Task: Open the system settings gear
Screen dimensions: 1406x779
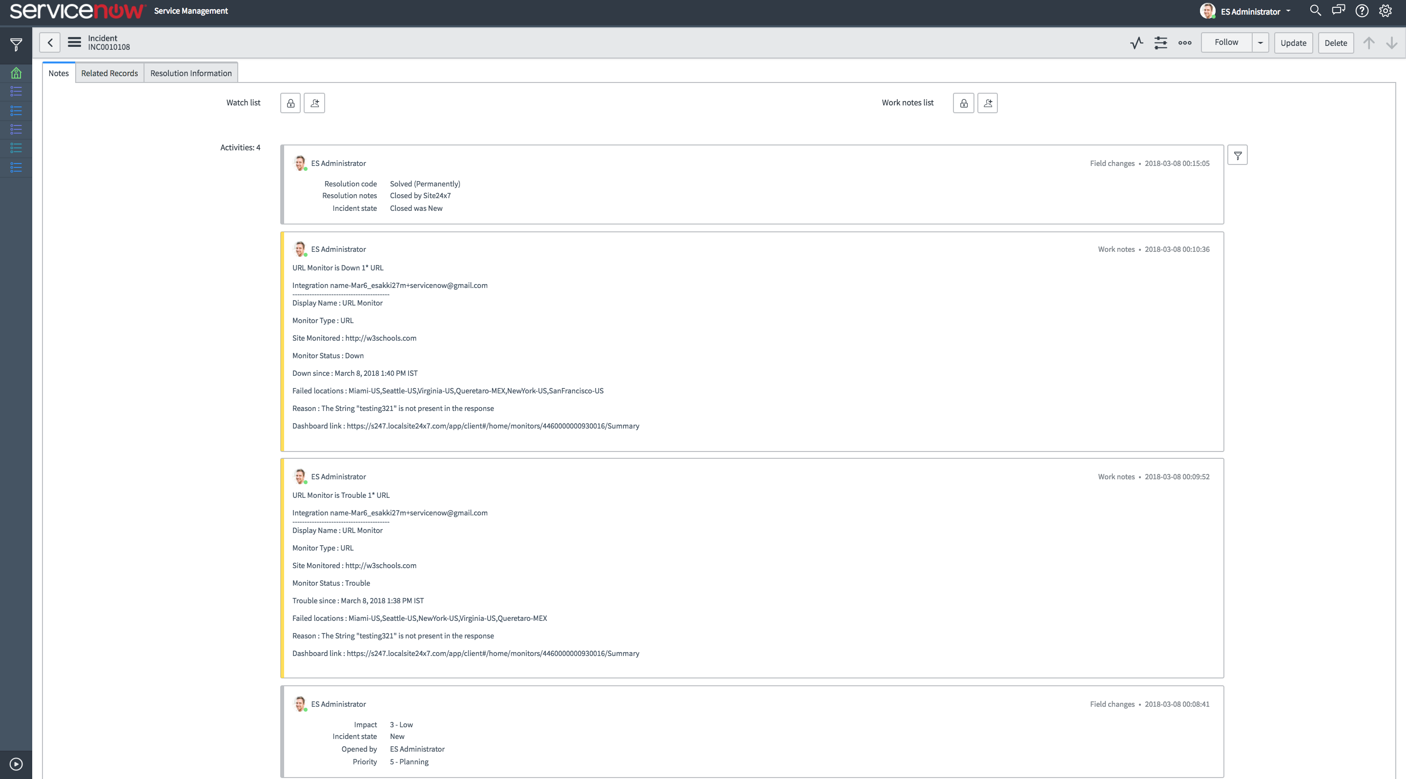Action: pyautogui.click(x=1385, y=11)
